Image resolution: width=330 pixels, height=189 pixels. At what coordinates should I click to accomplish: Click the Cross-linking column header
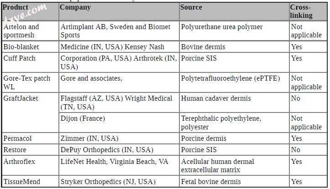point(309,11)
